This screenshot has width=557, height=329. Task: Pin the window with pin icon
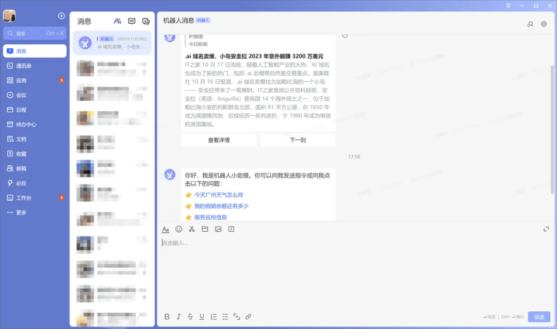509,6
